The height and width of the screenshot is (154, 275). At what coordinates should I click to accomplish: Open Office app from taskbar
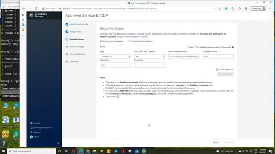click(x=123, y=151)
